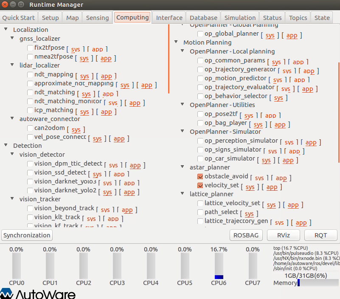The height and width of the screenshot is (299, 340).
Task: Maximize the Runtime Manager window
Action: [x=21, y=4]
